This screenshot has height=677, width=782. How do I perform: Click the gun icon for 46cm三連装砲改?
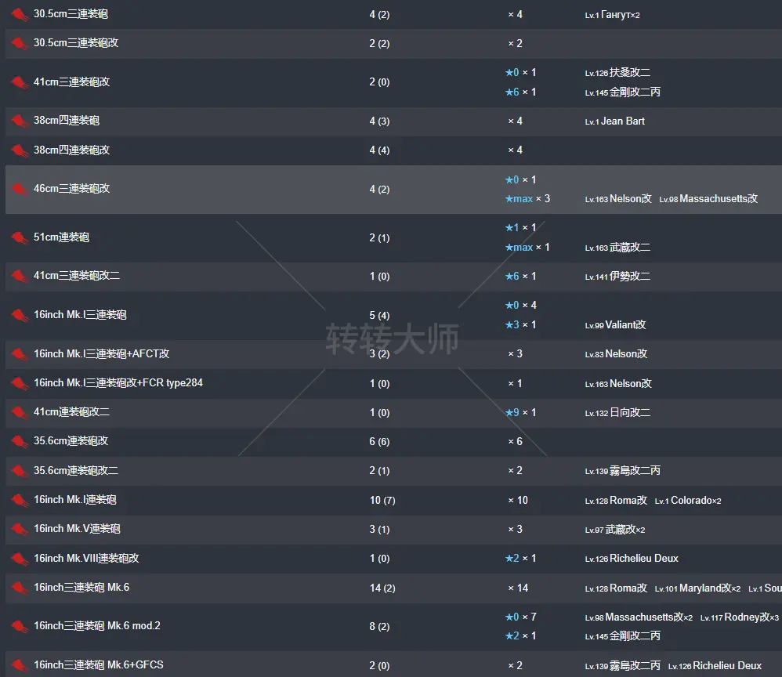coord(20,190)
